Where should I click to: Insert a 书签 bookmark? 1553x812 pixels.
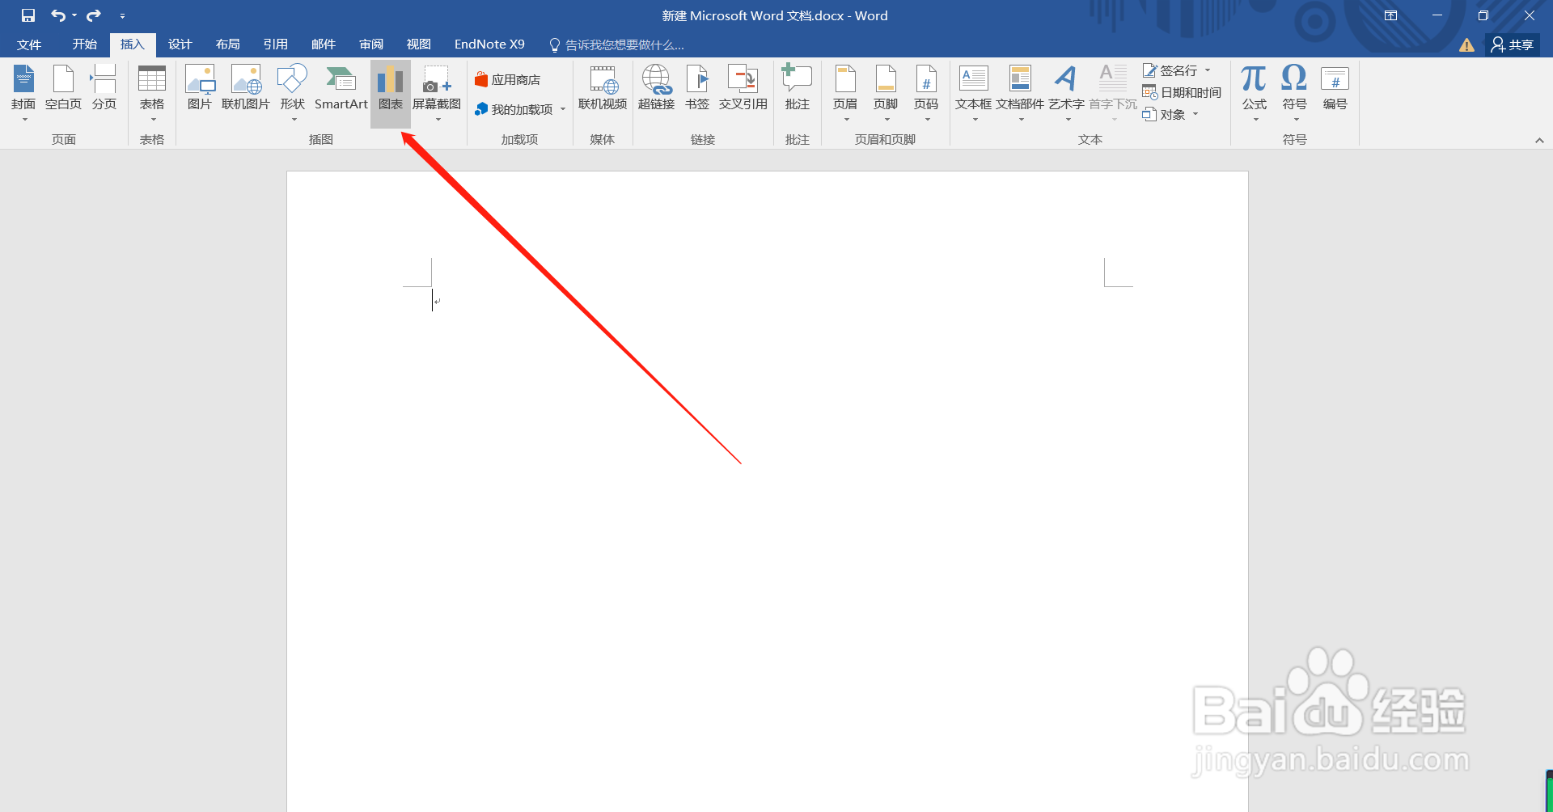click(697, 87)
